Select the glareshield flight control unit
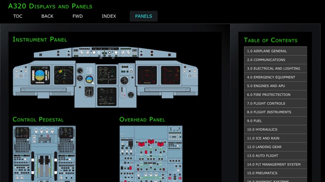325x182 pixels. [x=105, y=52]
